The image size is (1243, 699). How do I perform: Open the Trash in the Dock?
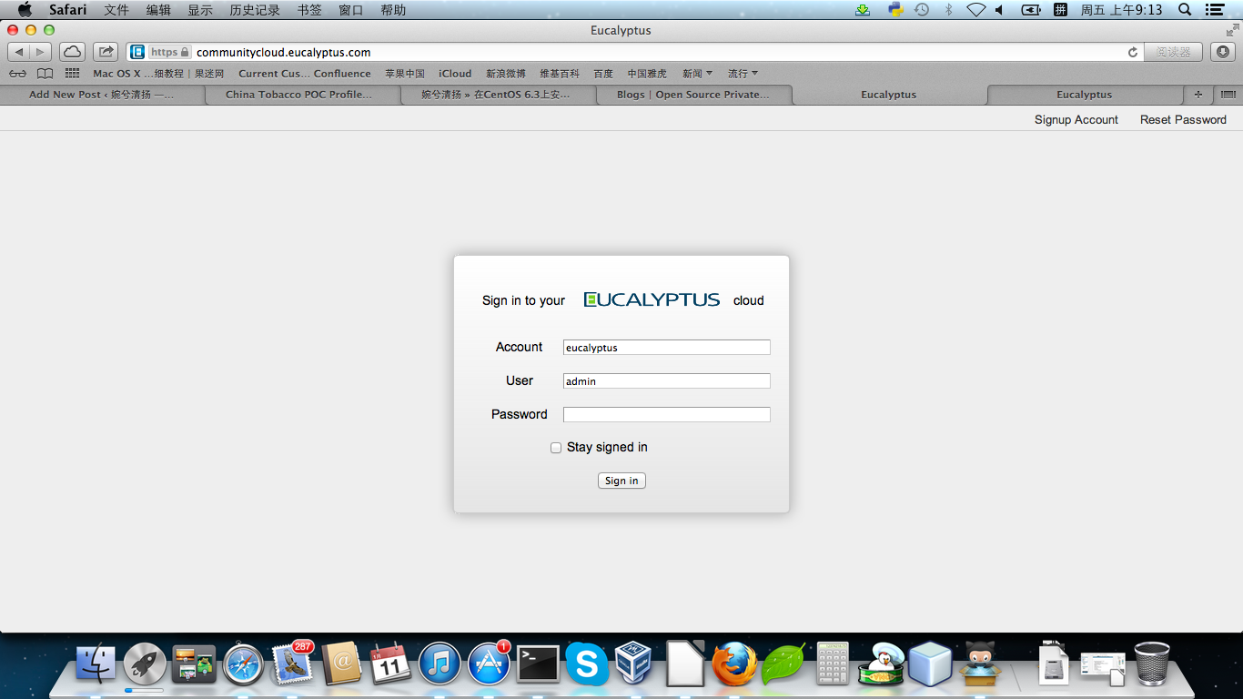coord(1152,664)
